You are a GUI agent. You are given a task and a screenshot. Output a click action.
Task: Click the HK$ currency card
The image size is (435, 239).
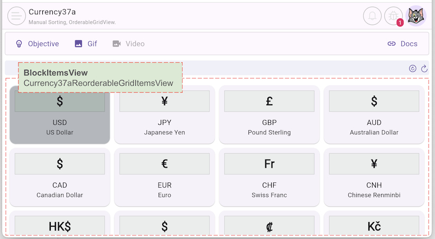(60, 225)
